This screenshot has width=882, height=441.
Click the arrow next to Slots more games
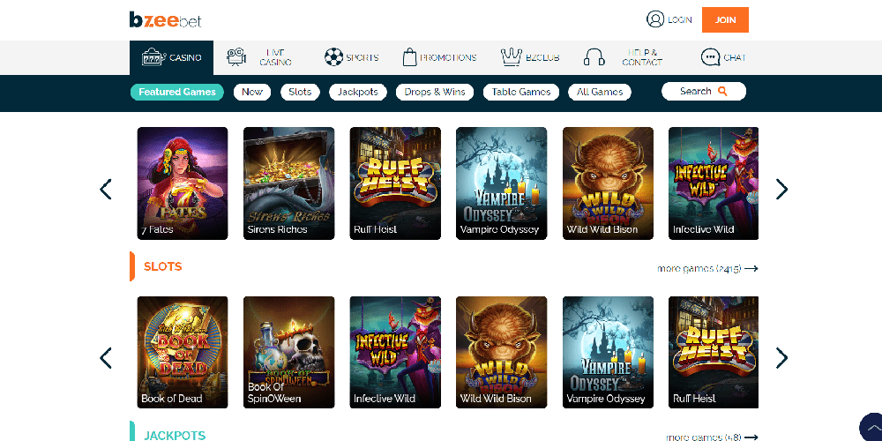click(x=751, y=269)
